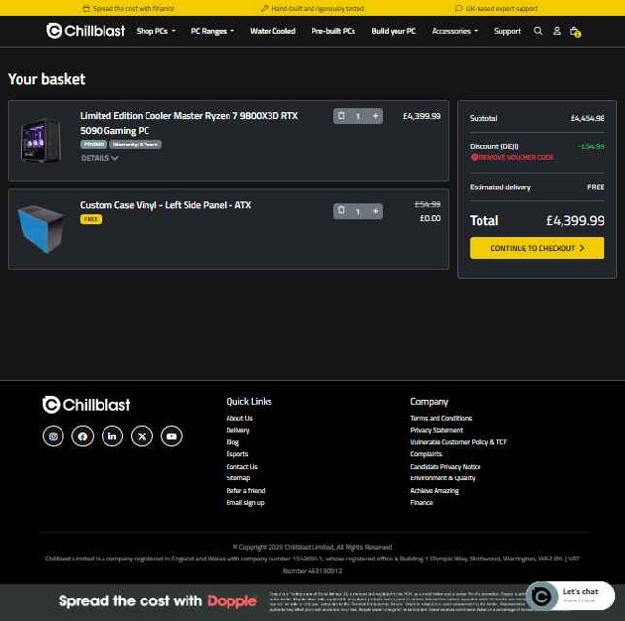This screenshot has width=625, height=621.
Task: Open the Sitemap footer link
Action: (238, 477)
